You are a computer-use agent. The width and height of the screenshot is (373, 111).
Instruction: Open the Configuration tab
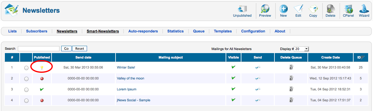pos(253,31)
